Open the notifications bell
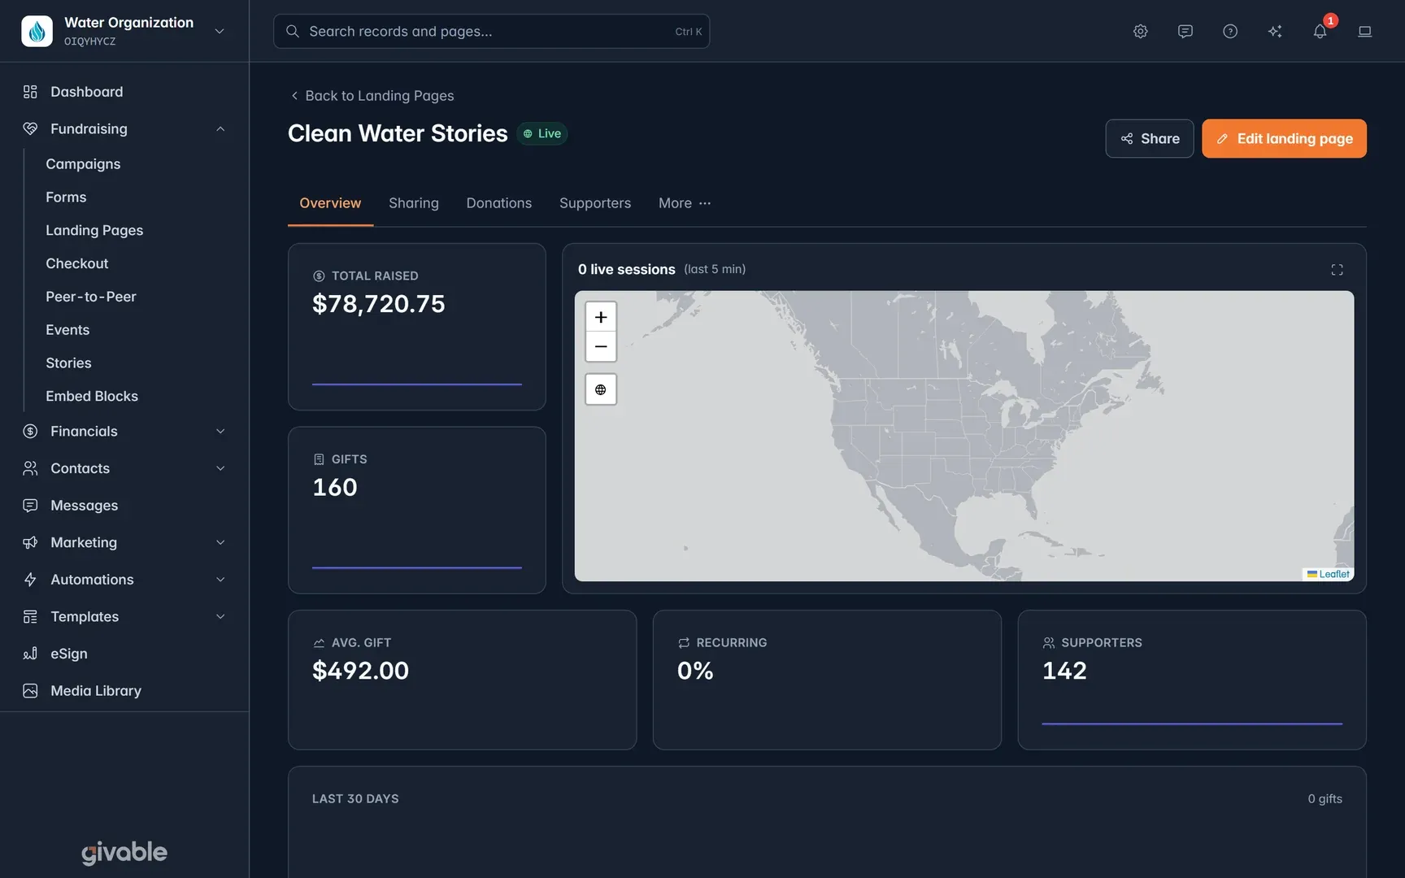The height and width of the screenshot is (878, 1405). (x=1320, y=31)
